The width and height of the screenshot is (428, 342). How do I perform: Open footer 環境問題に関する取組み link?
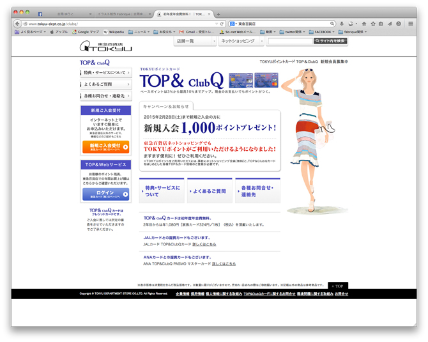coord(315,294)
